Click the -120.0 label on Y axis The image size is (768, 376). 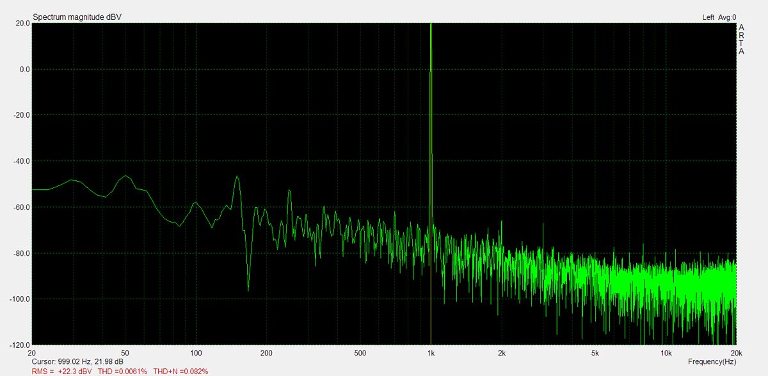[x=20, y=345]
